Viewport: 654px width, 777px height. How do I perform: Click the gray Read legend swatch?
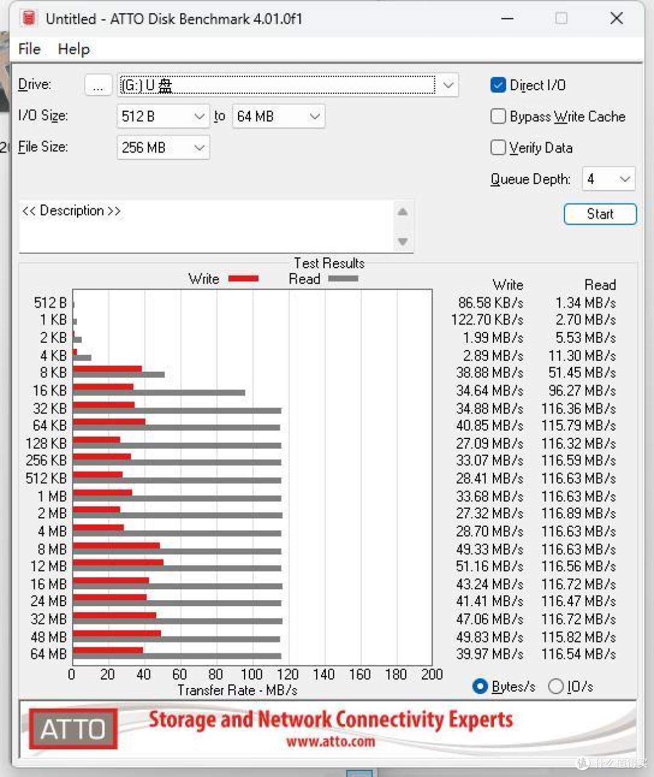coord(343,279)
